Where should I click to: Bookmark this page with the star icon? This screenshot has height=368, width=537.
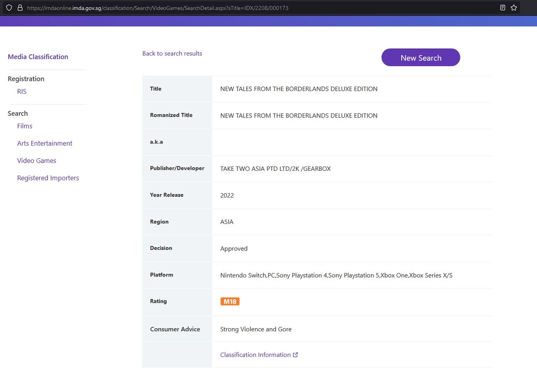(x=514, y=8)
